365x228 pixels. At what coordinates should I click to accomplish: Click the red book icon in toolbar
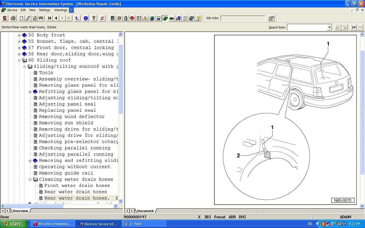coord(132,18)
